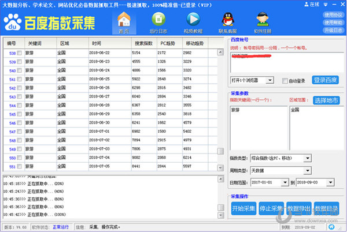The height and width of the screenshot is (232, 347).
Task: Click the log panel scrollbar thumb
Action: [x=221, y=208]
